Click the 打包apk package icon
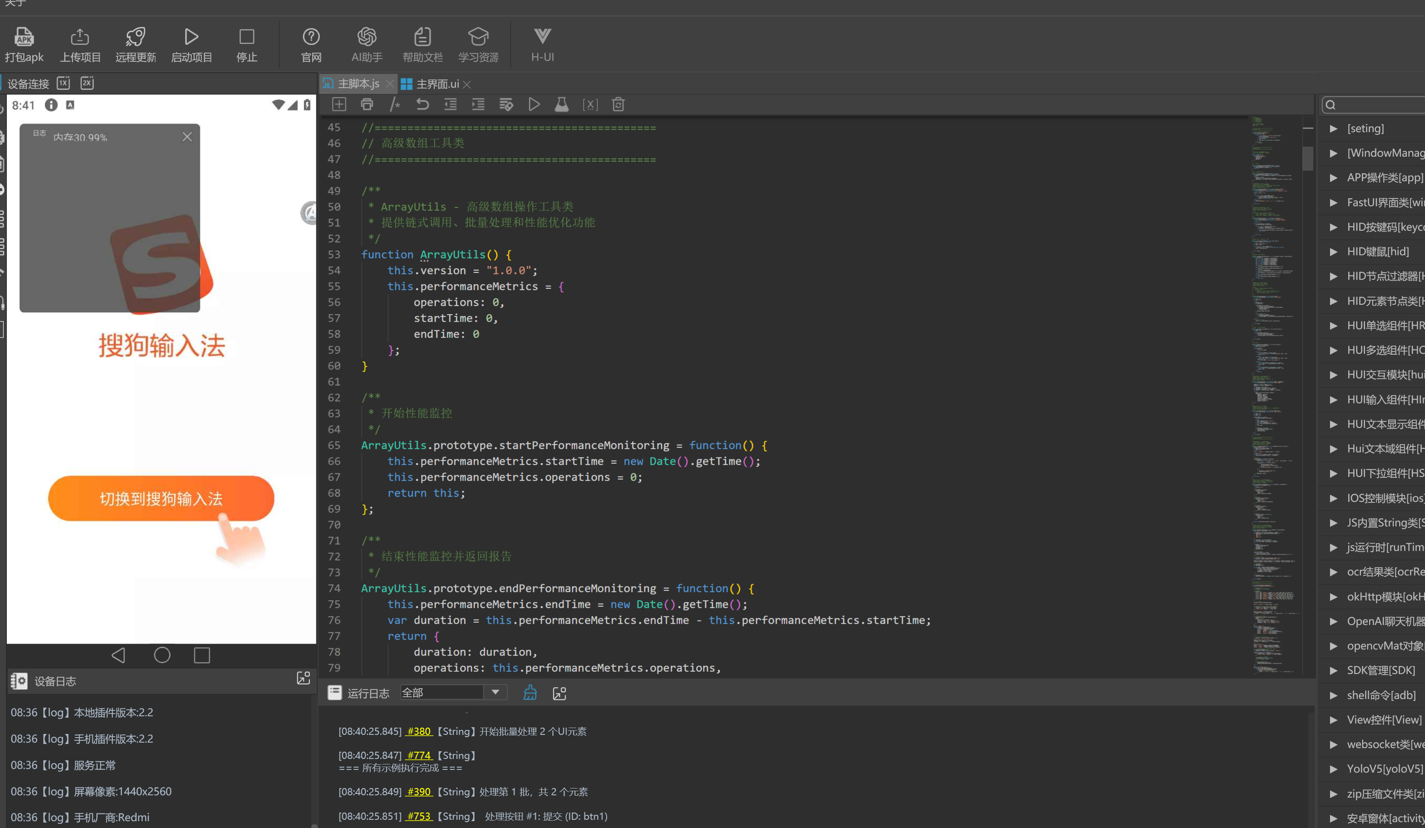 [x=24, y=37]
